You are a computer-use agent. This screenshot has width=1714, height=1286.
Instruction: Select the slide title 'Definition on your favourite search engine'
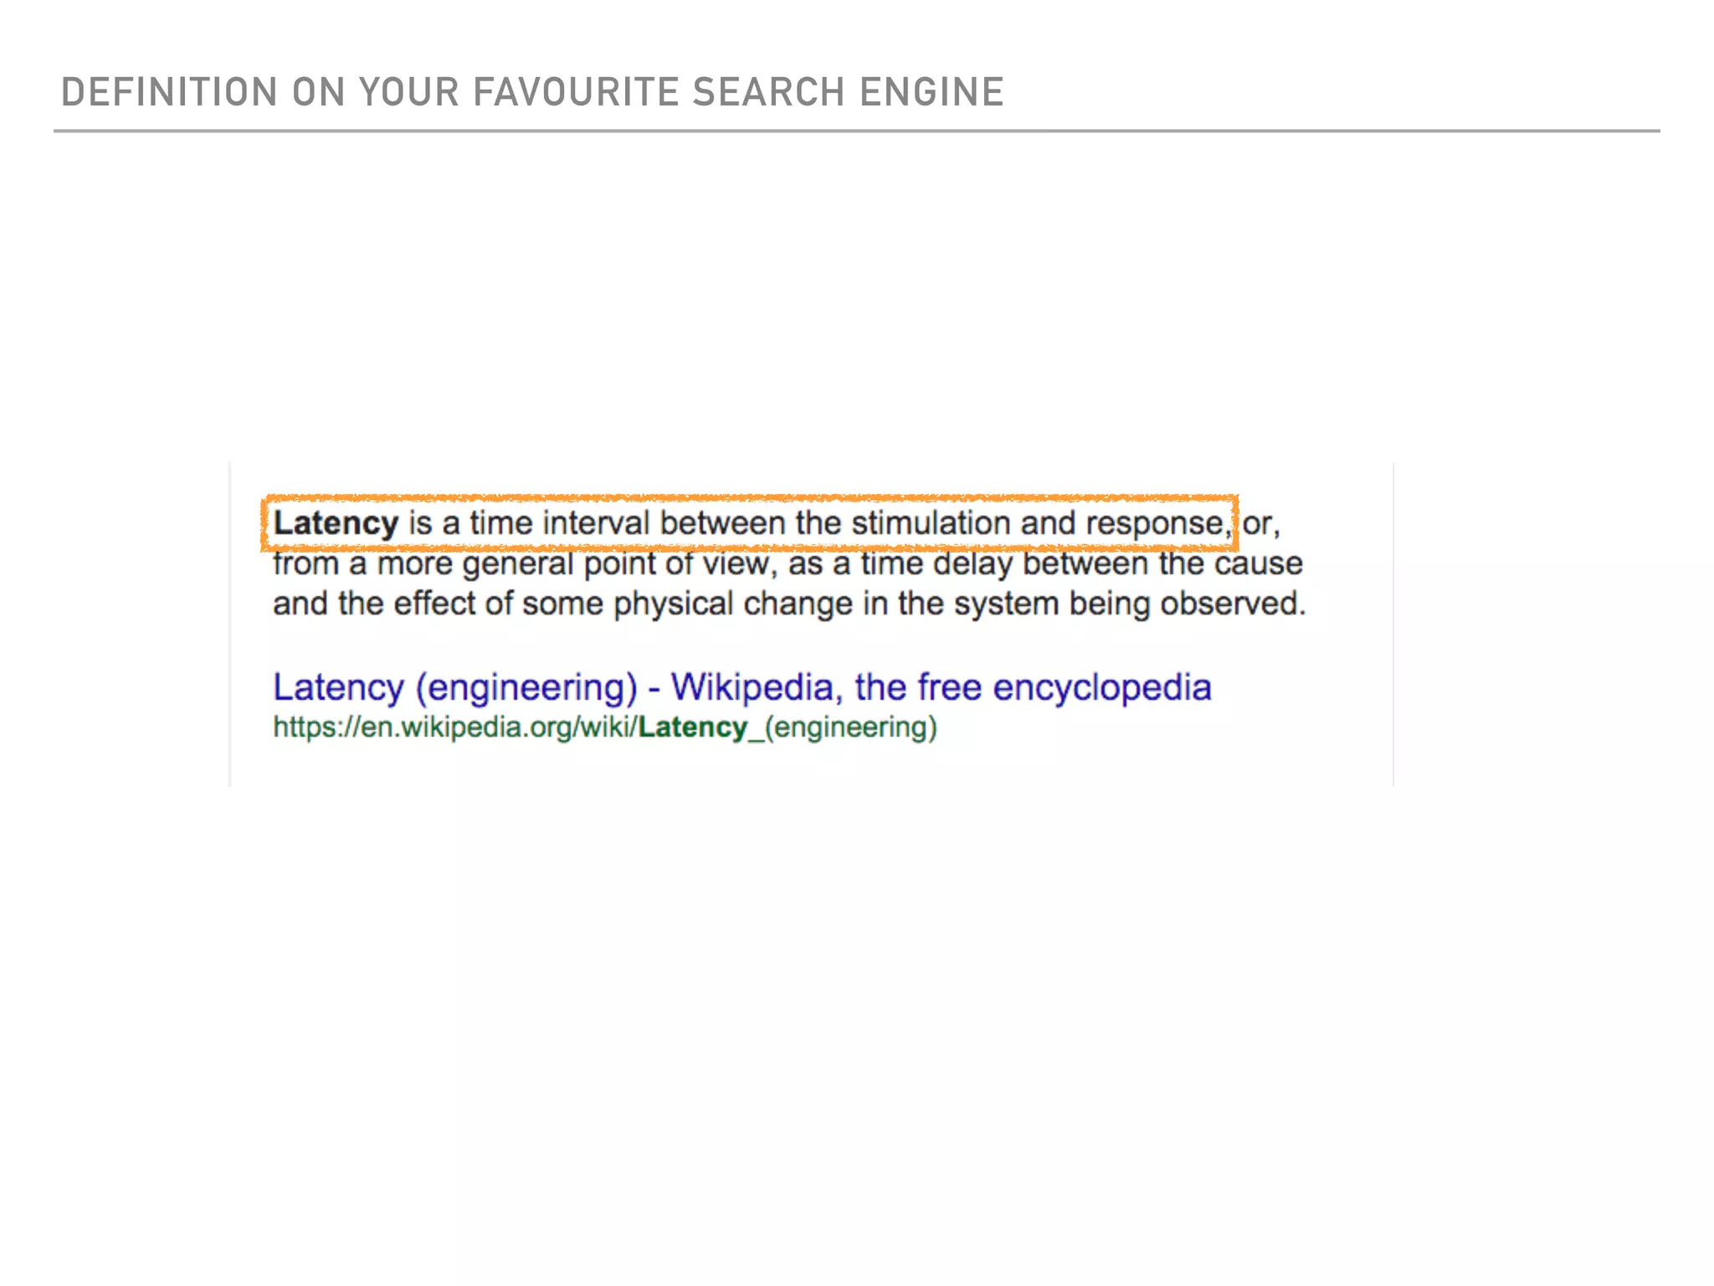click(532, 92)
